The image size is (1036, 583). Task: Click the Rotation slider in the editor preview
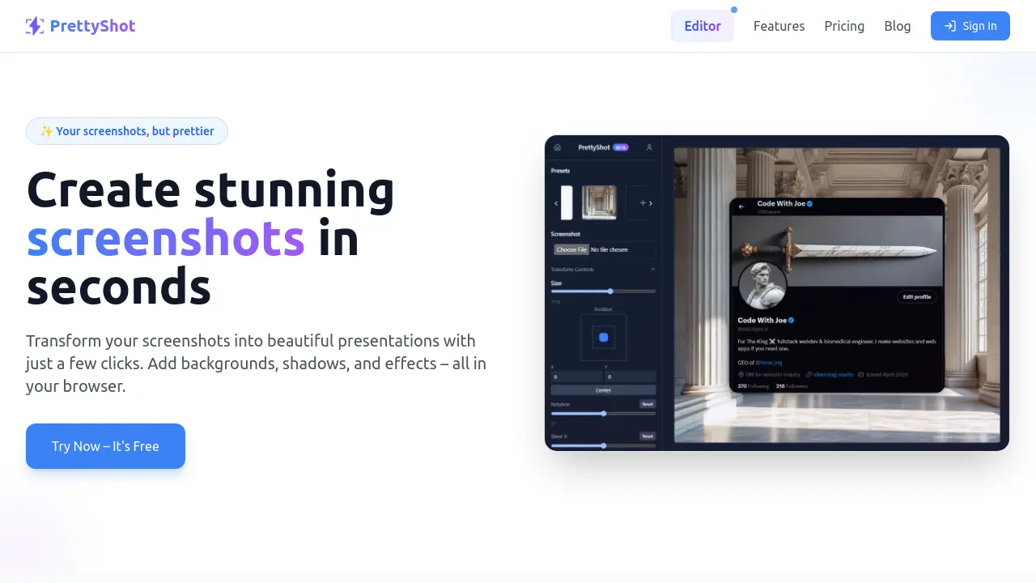(603, 414)
